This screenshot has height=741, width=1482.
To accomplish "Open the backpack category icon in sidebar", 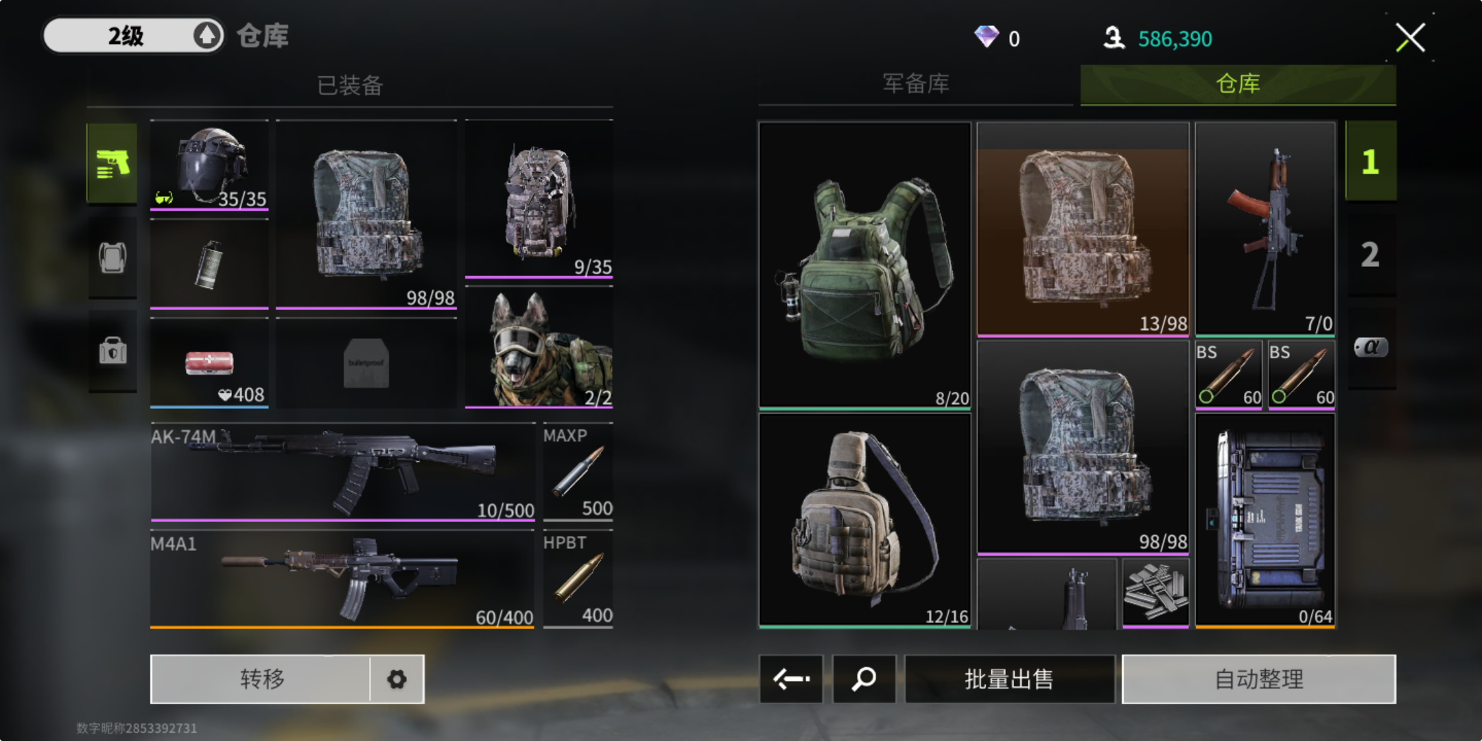I will click(x=112, y=257).
